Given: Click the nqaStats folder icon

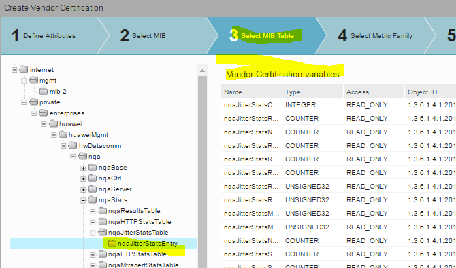Looking at the screenshot, I should (93, 200).
